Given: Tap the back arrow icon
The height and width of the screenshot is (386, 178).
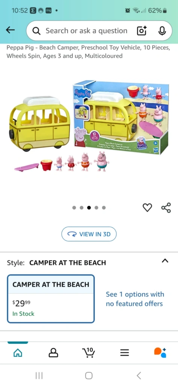Looking at the screenshot, I should (x=10, y=30).
